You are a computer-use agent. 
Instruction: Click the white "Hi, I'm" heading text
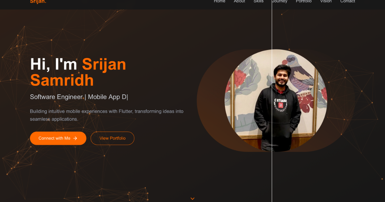tap(53, 64)
